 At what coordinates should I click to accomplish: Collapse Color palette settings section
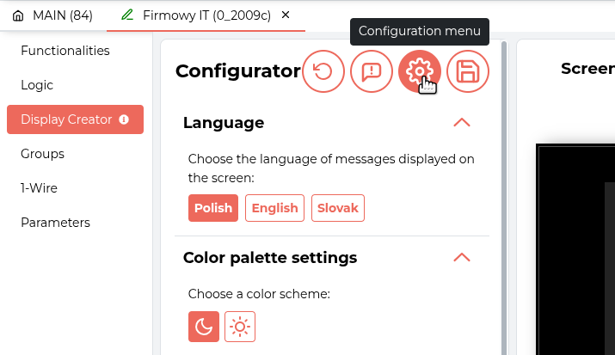[x=462, y=257]
